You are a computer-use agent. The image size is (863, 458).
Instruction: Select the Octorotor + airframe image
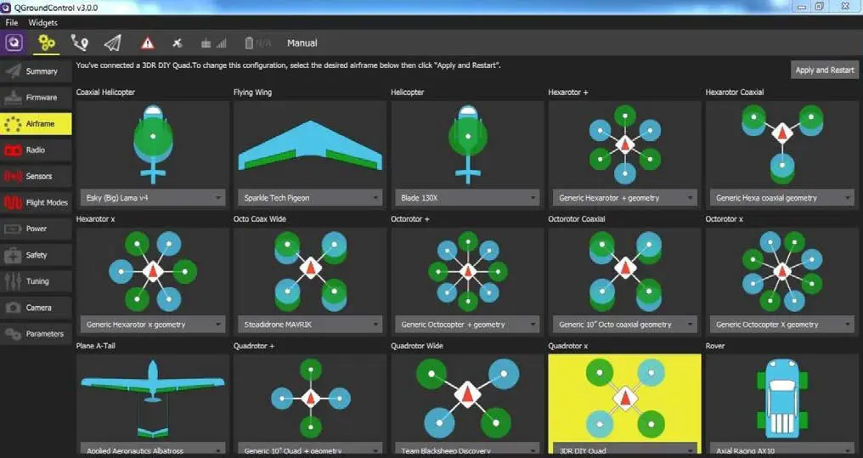tap(467, 271)
